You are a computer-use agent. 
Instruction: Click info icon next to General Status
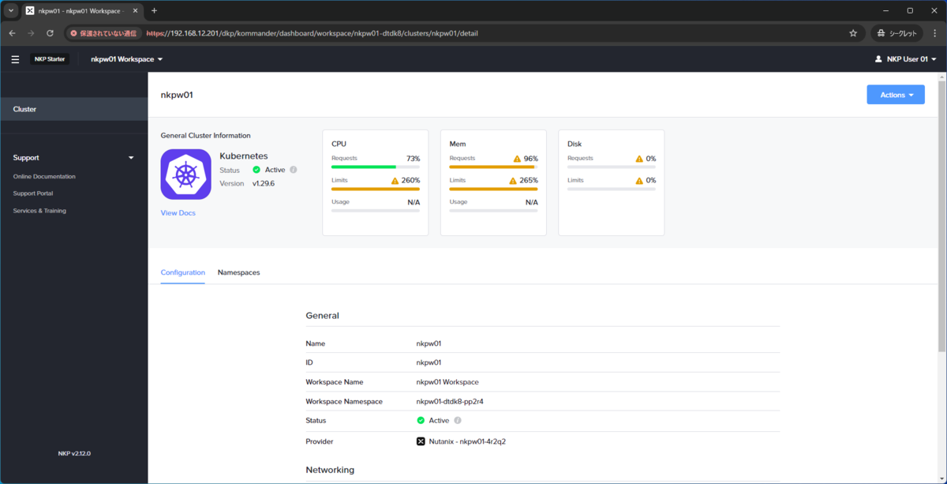(x=458, y=421)
